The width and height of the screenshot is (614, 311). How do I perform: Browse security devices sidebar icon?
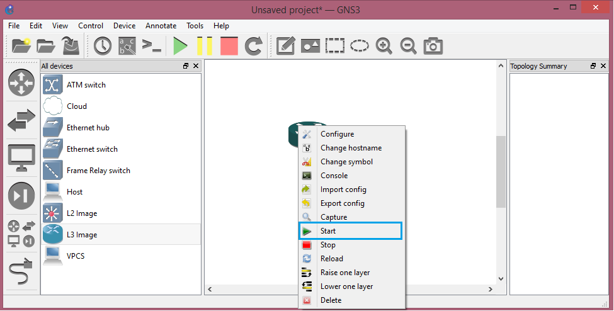point(21,195)
